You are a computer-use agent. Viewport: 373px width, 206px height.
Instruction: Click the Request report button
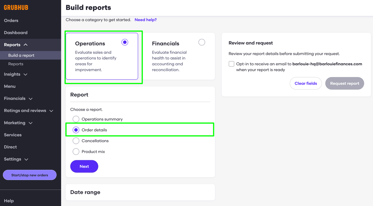coord(345,84)
